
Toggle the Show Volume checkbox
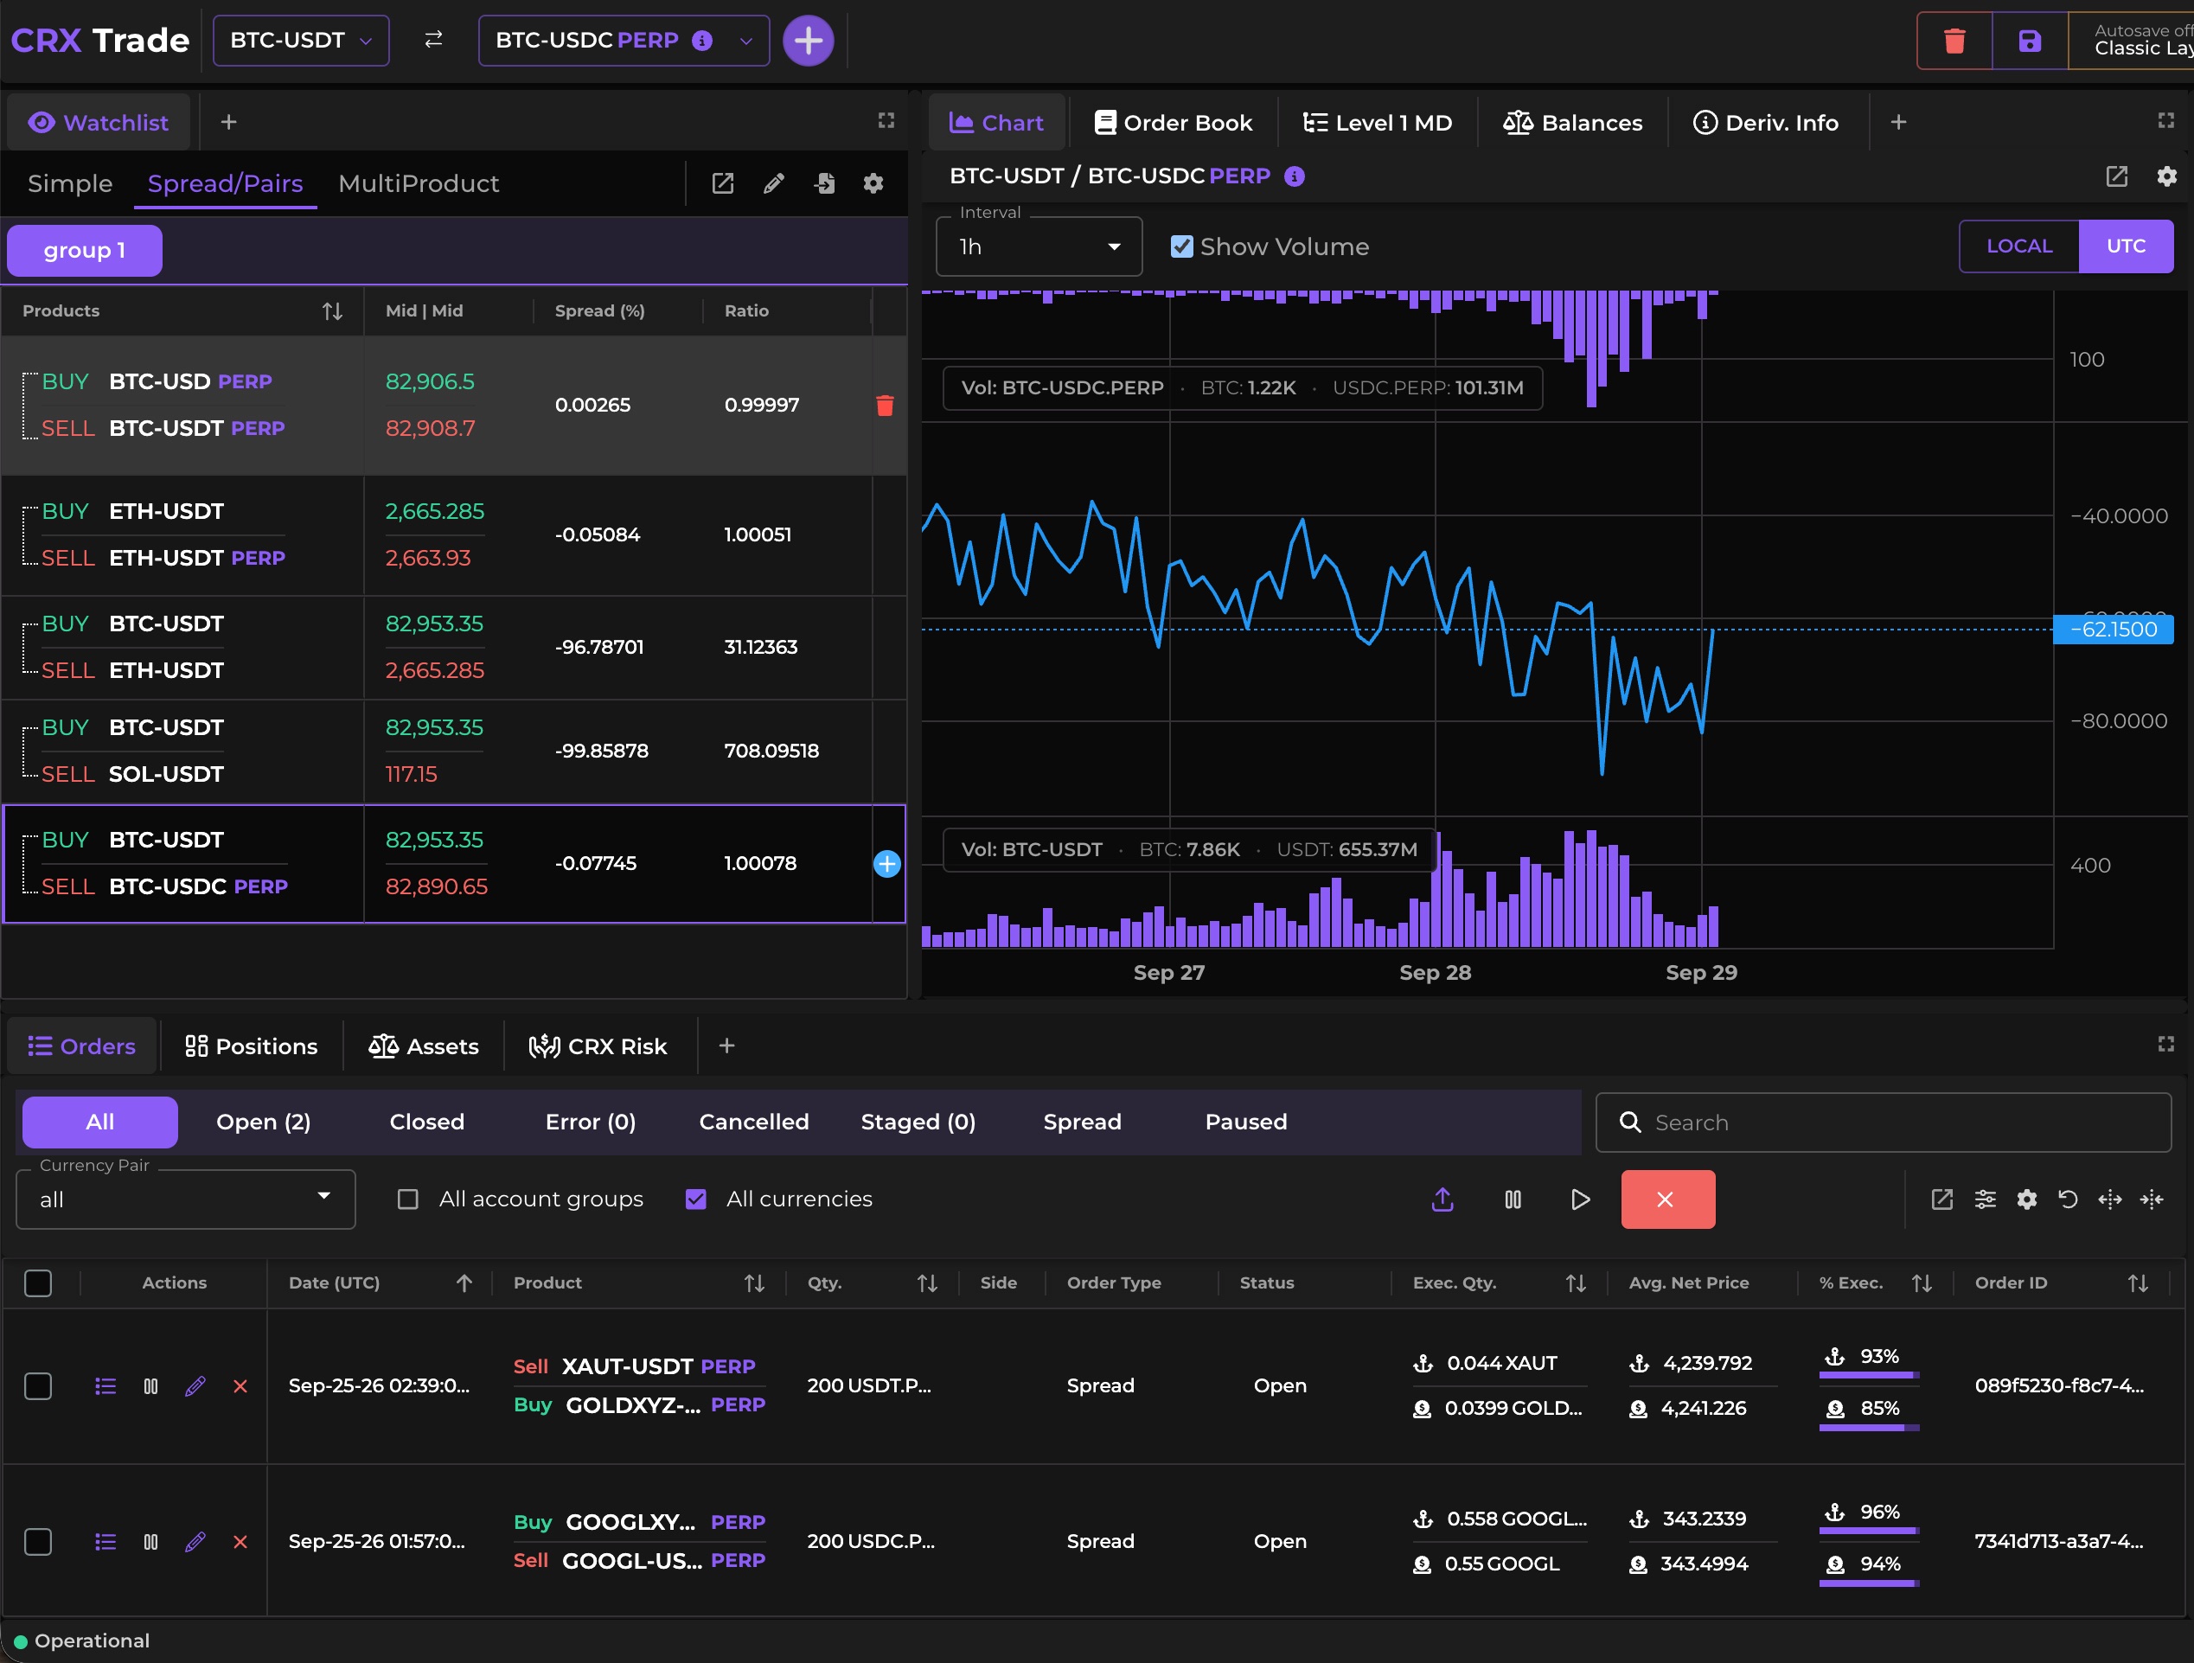pyautogui.click(x=1181, y=247)
